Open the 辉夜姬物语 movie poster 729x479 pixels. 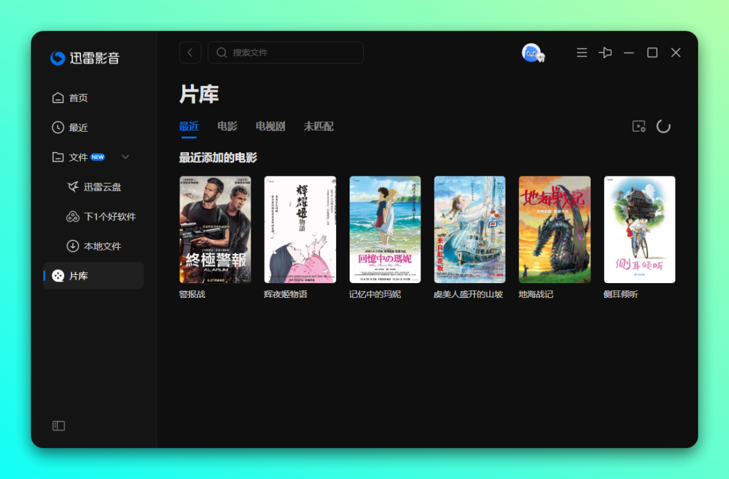300,230
